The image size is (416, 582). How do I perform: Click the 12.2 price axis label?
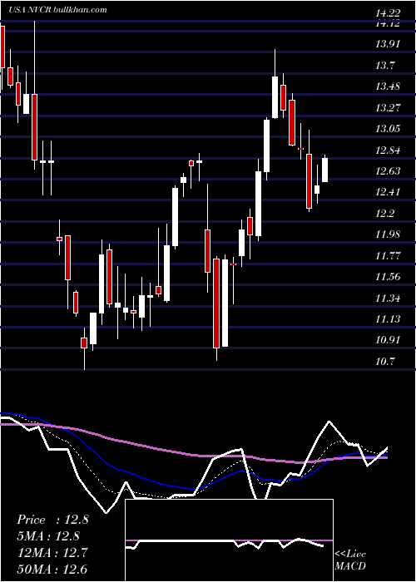pos(385,213)
